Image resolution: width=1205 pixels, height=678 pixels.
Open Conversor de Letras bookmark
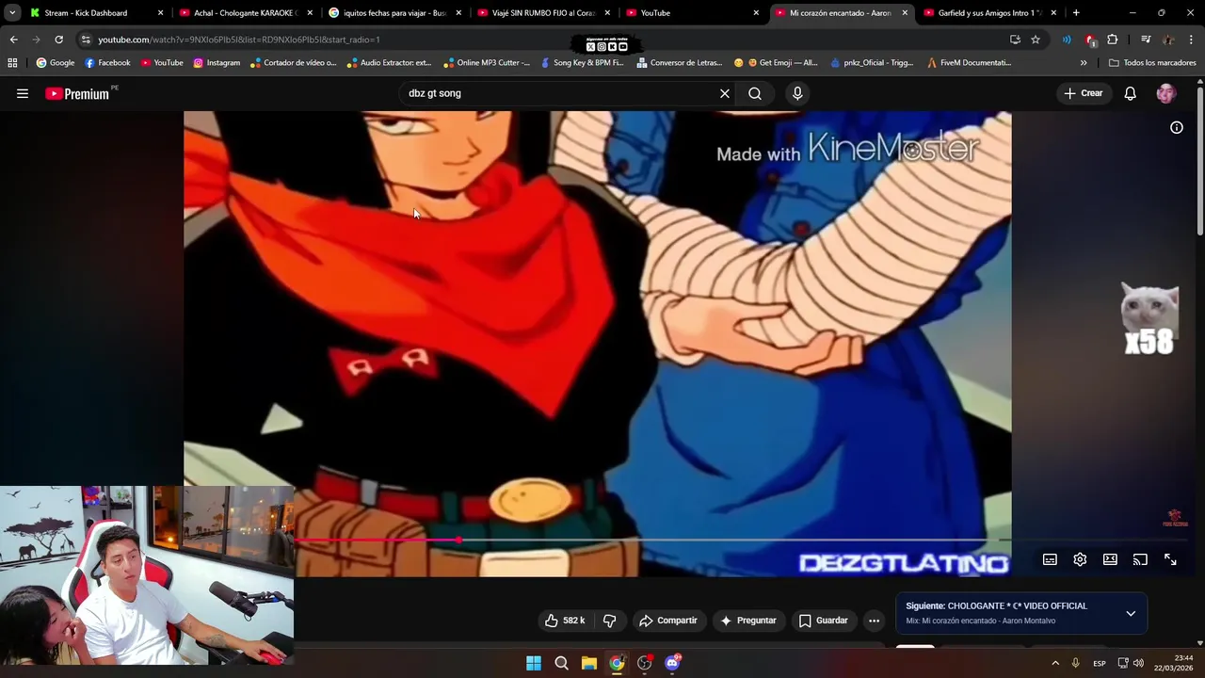(x=680, y=63)
